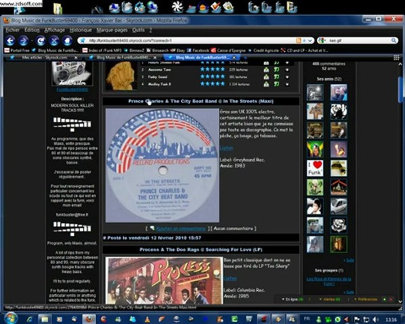Rate Medley Funk 8 with its star rating

(x=212, y=84)
